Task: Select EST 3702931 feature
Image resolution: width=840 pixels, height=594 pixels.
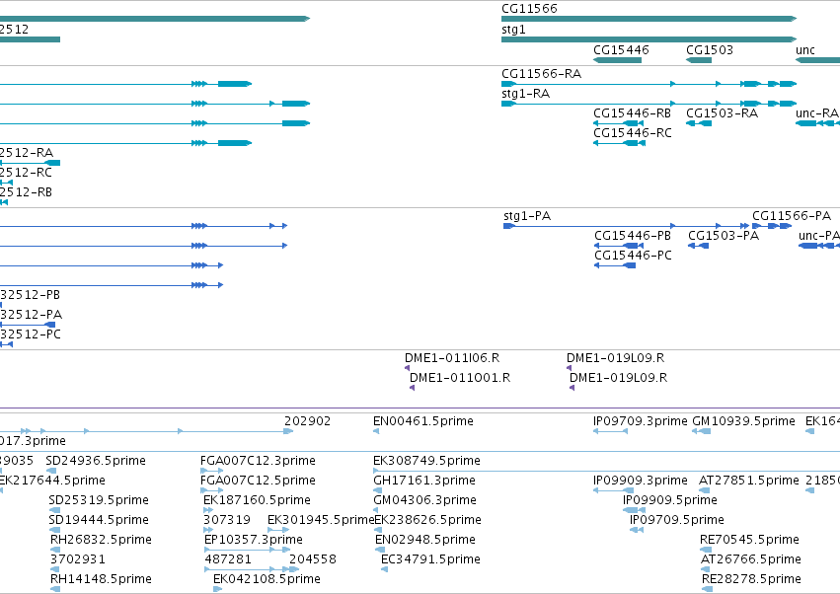Action: click(55, 570)
